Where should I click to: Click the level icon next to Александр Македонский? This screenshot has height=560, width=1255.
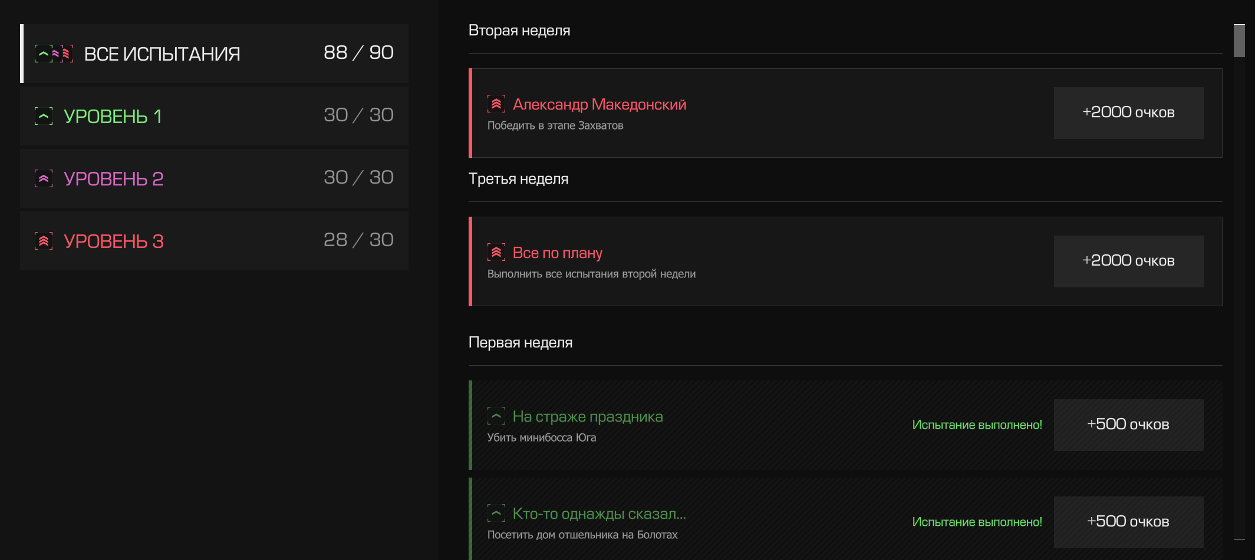point(496,104)
